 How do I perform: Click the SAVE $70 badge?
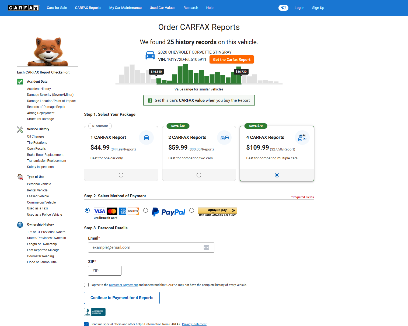[x=256, y=126]
